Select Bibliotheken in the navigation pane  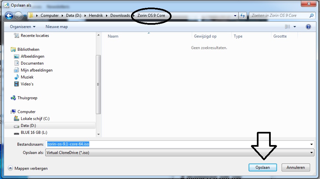click(28, 49)
